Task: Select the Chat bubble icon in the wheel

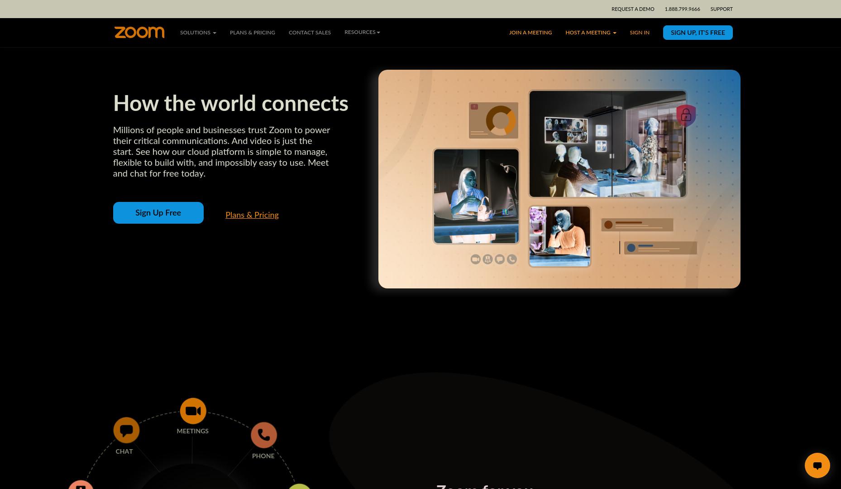Action: pos(126,430)
